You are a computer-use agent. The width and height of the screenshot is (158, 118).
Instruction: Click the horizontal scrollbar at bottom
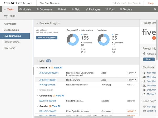tap(83, 117)
